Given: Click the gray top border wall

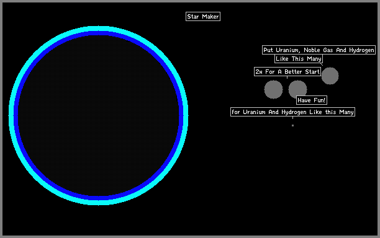Looking at the screenshot, I should tap(190, 1).
